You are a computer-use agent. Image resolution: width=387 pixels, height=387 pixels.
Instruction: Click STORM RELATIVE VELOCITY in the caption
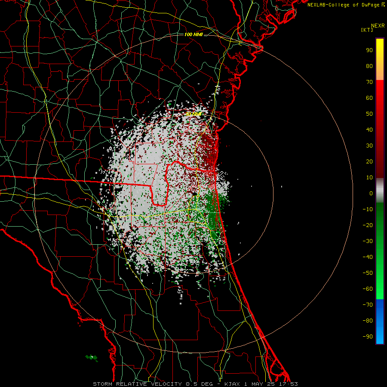137,384
